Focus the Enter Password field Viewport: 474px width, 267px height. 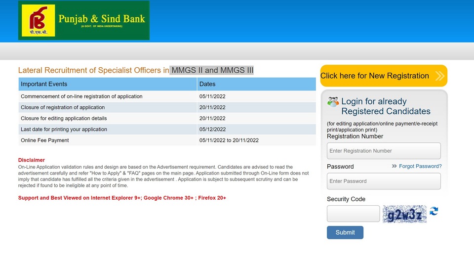(384, 181)
